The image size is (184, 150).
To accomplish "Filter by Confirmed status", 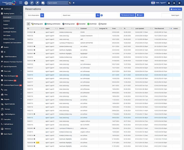I will click(92, 24).
